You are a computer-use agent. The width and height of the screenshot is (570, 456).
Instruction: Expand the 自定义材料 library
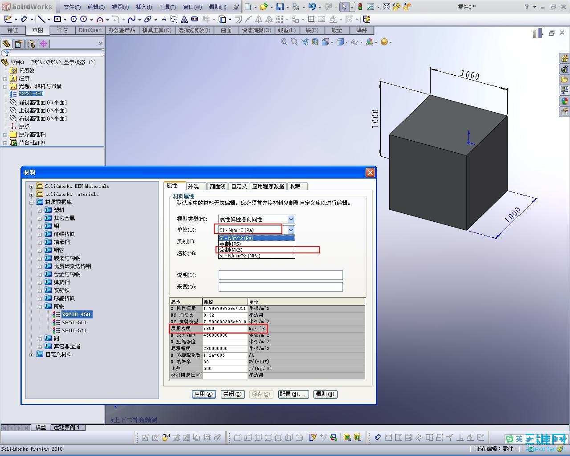[32, 354]
